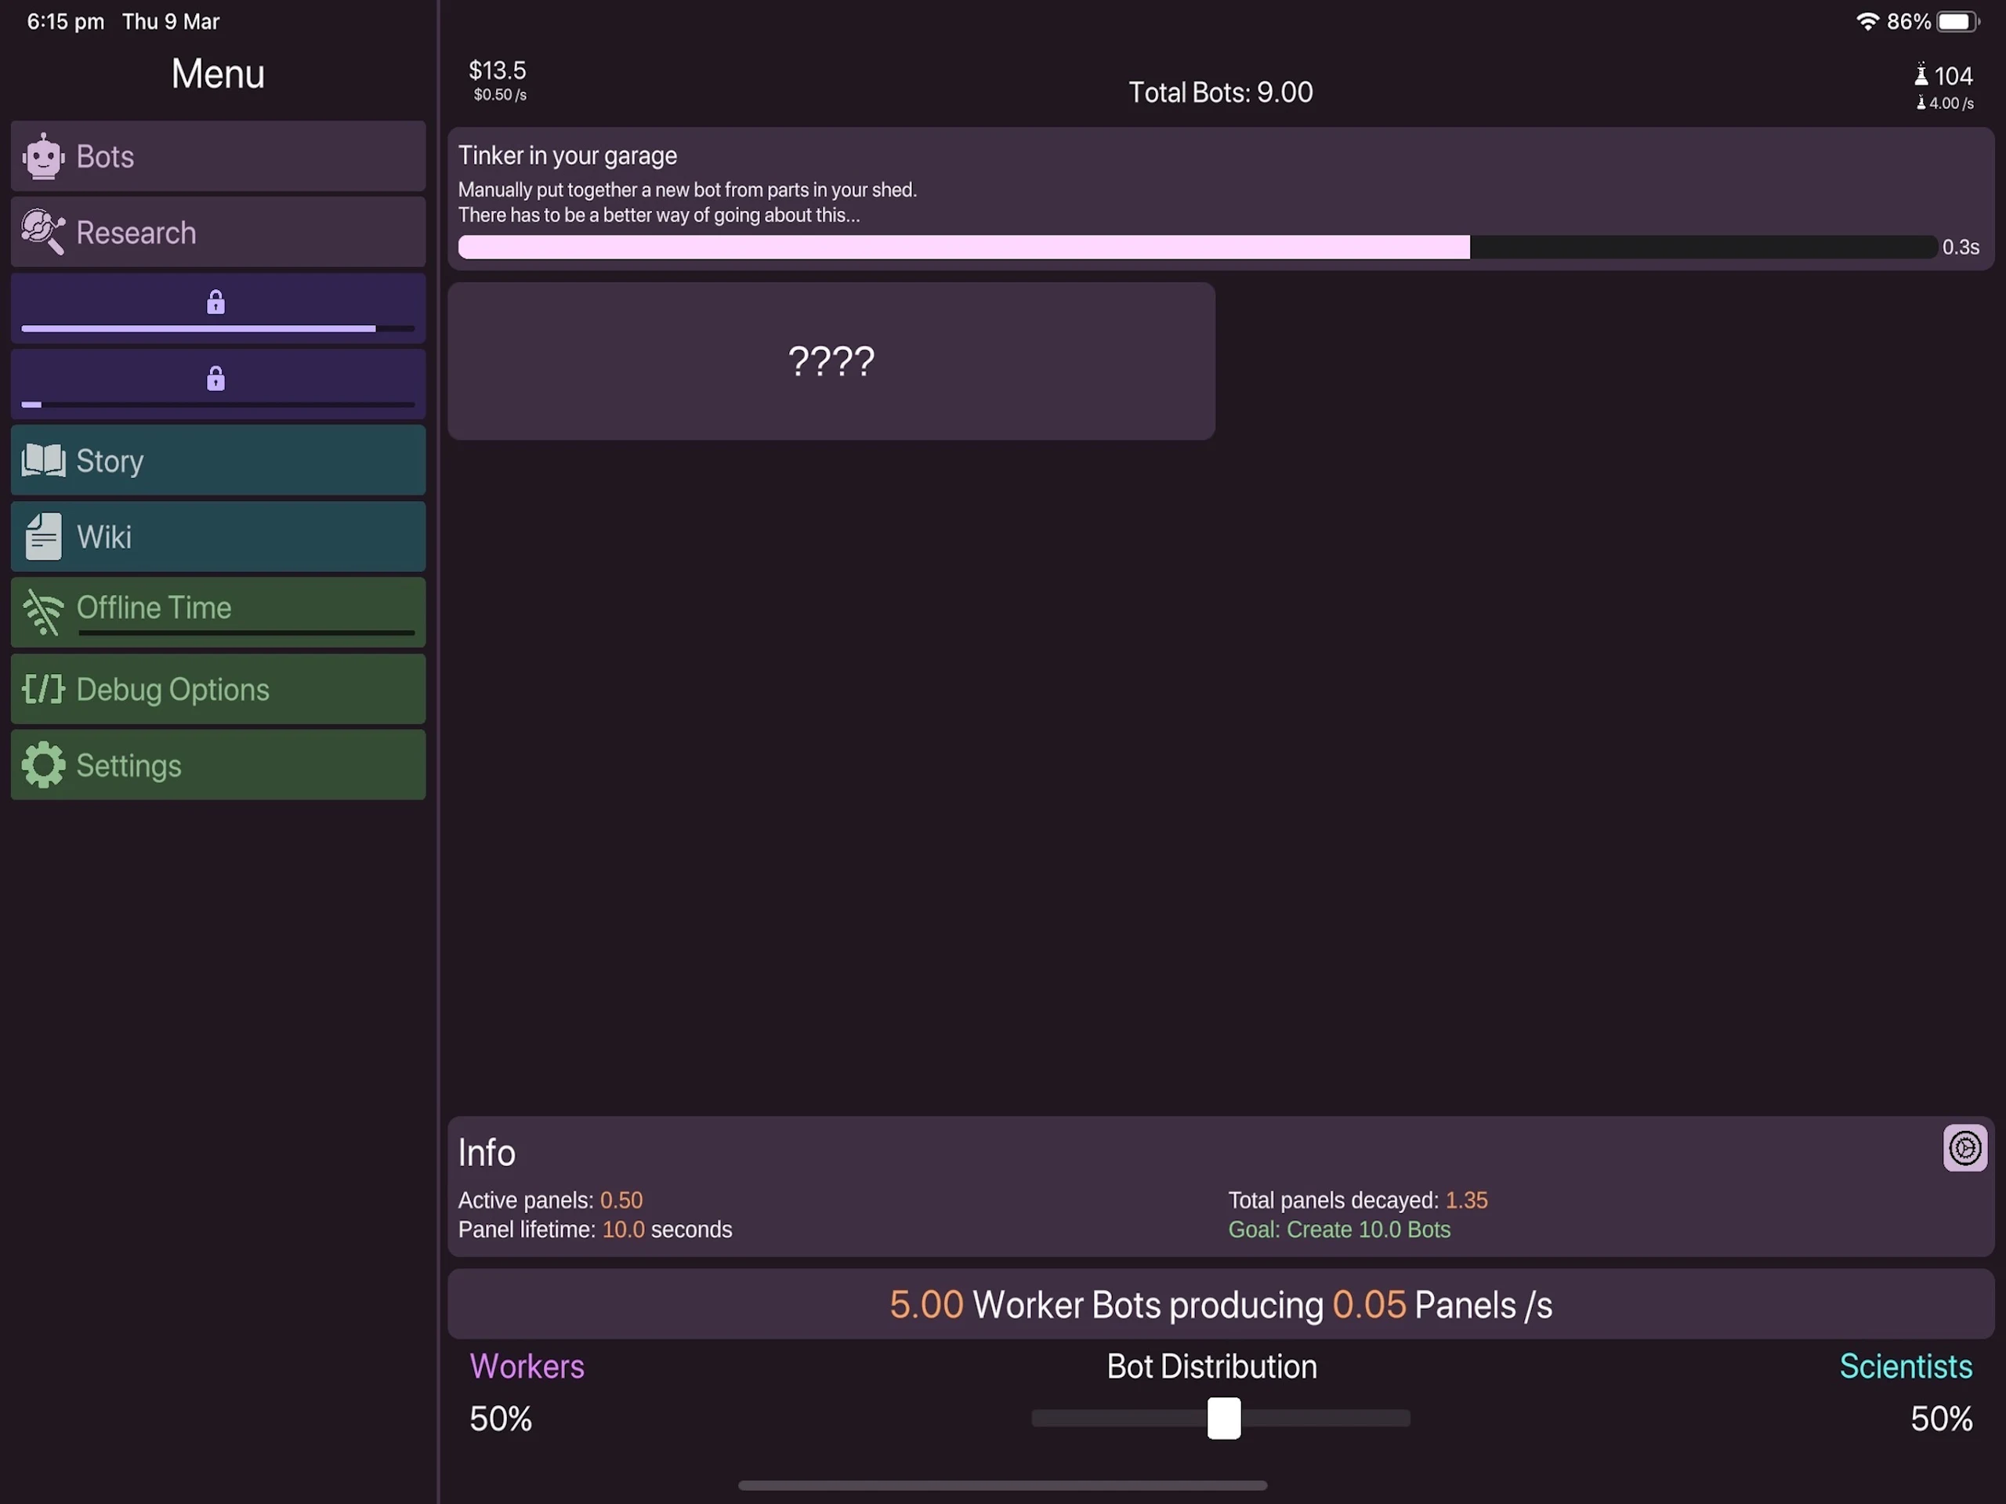Click the first locked menu padlock
Image resolution: width=2006 pixels, height=1504 pixels.
(215, 302)
